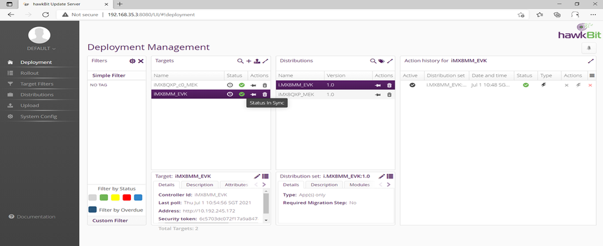Pin the i.MX8MM_EVK distribution
The width and height of the screenshot is (603, 246).
(x=378, y=86)
